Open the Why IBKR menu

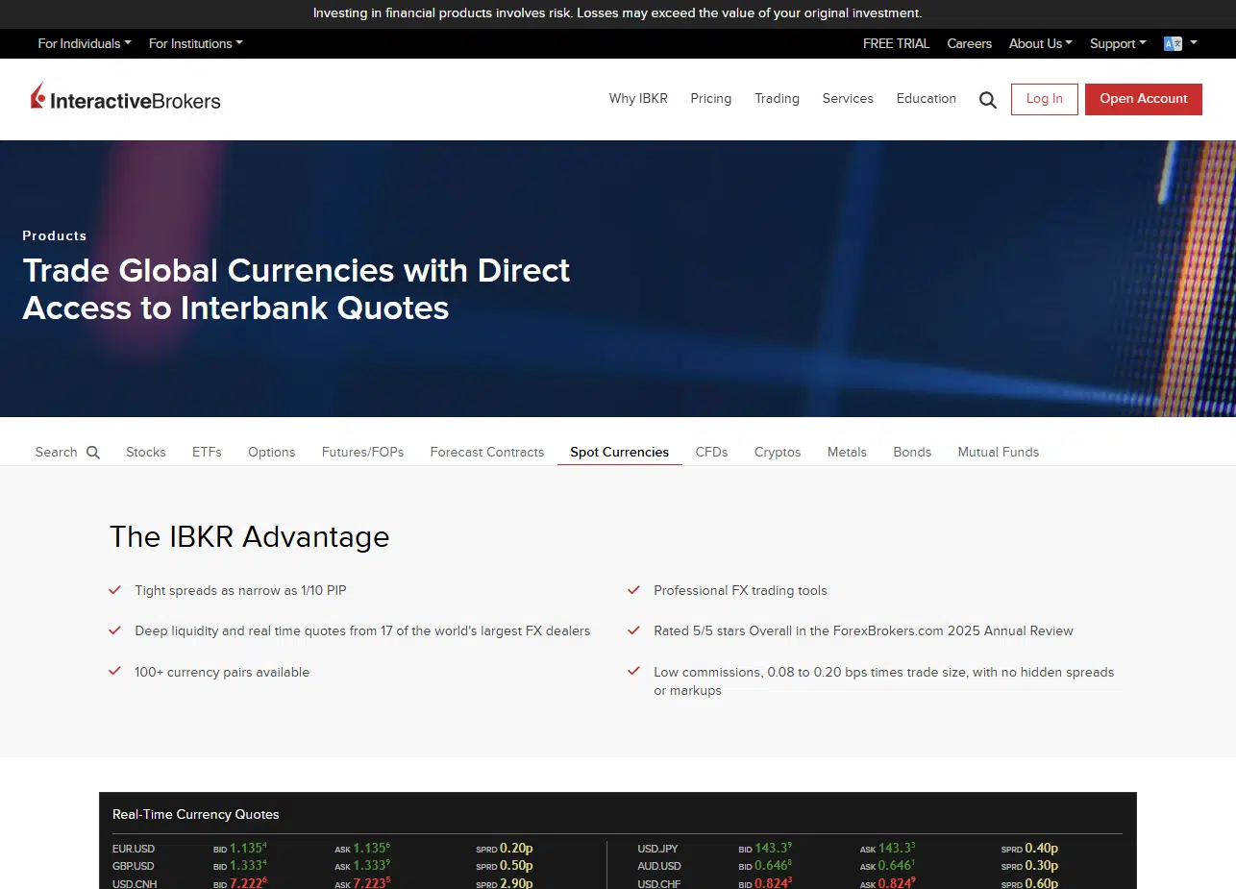pyautogui.click(x=638, y=98)
